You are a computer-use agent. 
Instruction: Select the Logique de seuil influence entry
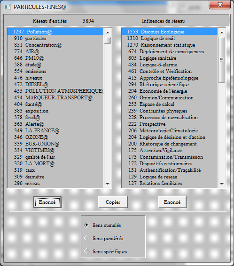(x=170, y=38)
